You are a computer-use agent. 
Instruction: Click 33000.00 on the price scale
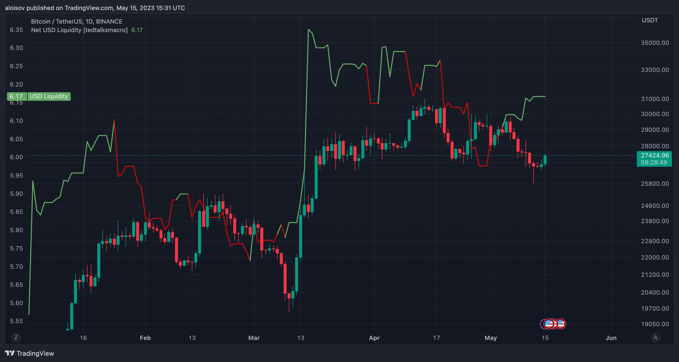[655, 70]
